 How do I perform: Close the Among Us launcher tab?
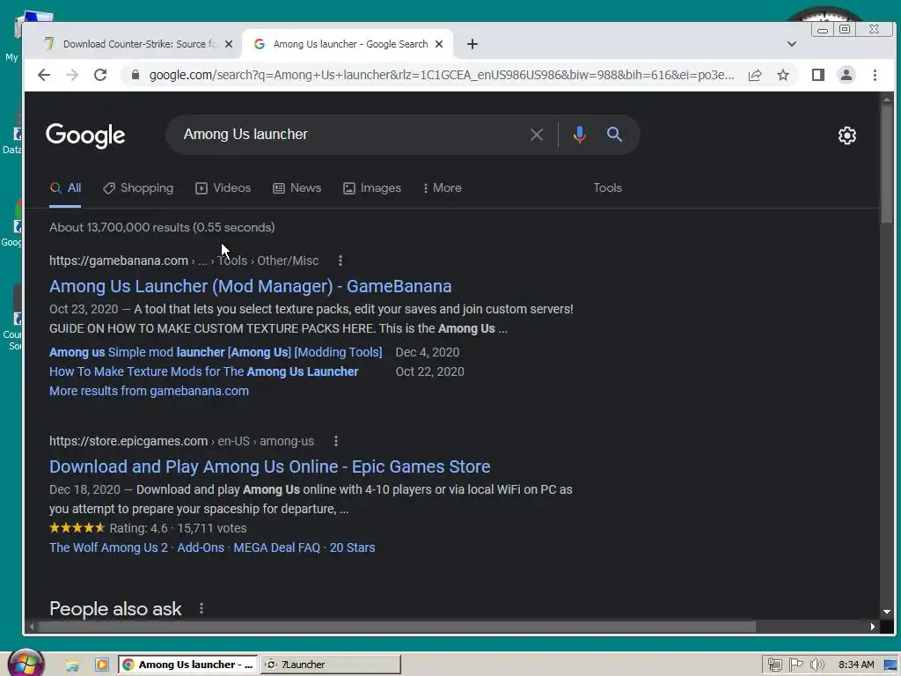pos(439,44)
